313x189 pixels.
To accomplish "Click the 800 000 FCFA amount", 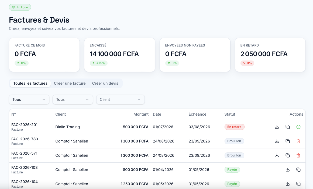I will (x=136, y=170).
